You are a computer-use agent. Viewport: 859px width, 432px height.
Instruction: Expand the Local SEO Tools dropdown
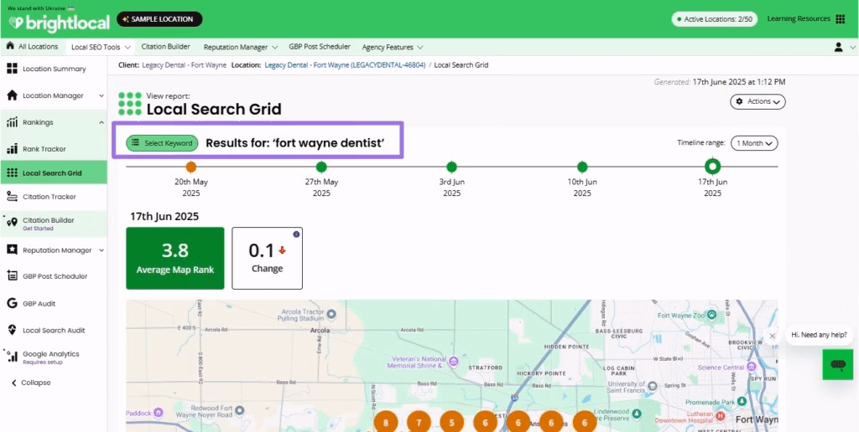click(101, 47)
